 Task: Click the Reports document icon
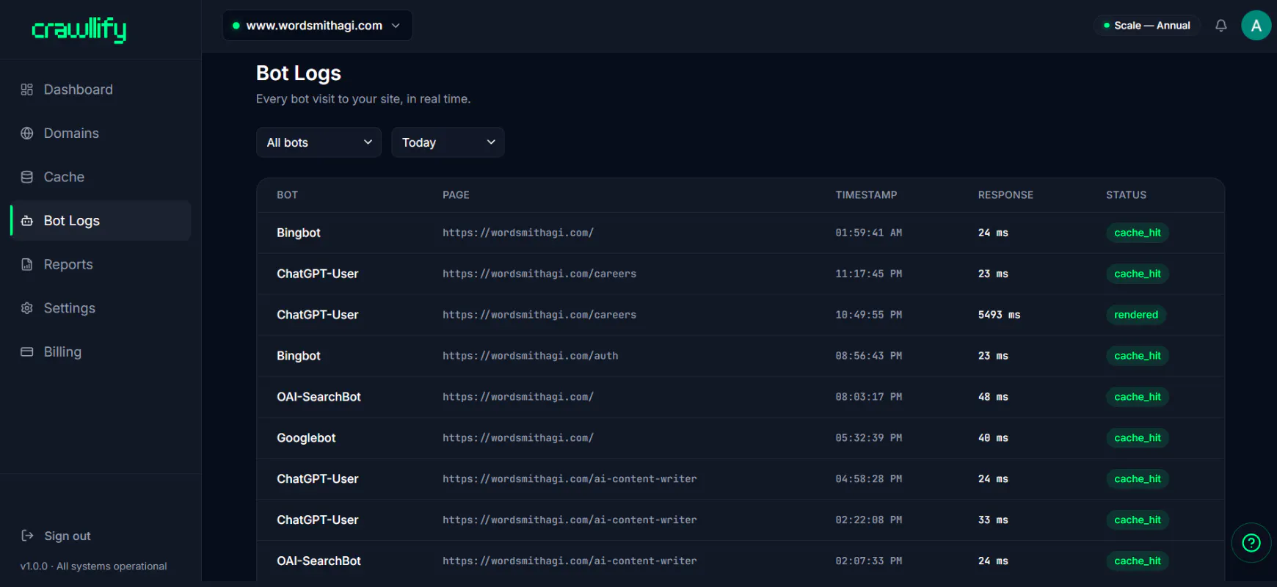coord(27,264)
